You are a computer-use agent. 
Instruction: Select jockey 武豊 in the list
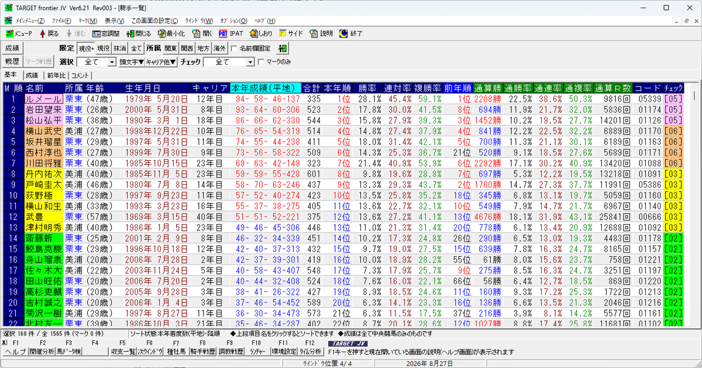point(43,216)
